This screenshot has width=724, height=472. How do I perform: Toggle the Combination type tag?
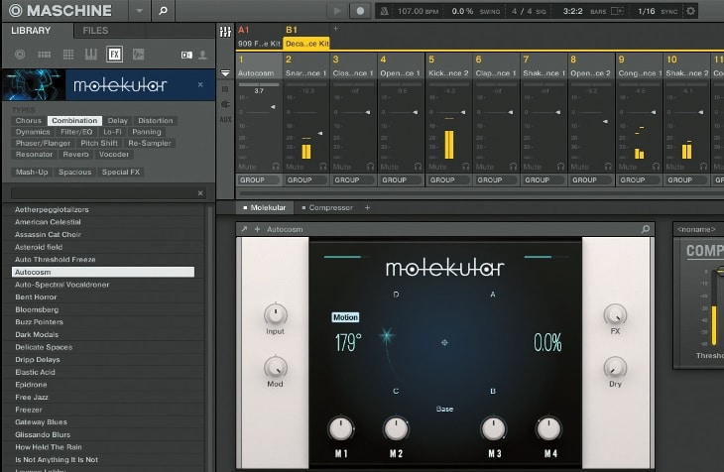tap(74, 121)
